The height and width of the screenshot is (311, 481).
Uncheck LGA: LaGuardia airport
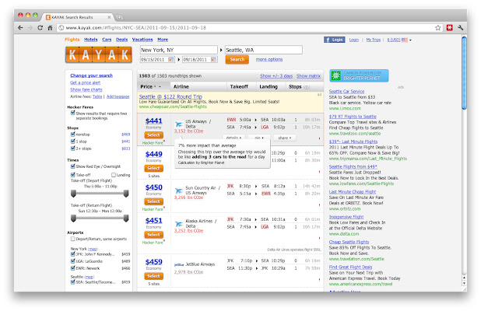tap(73, 261)
